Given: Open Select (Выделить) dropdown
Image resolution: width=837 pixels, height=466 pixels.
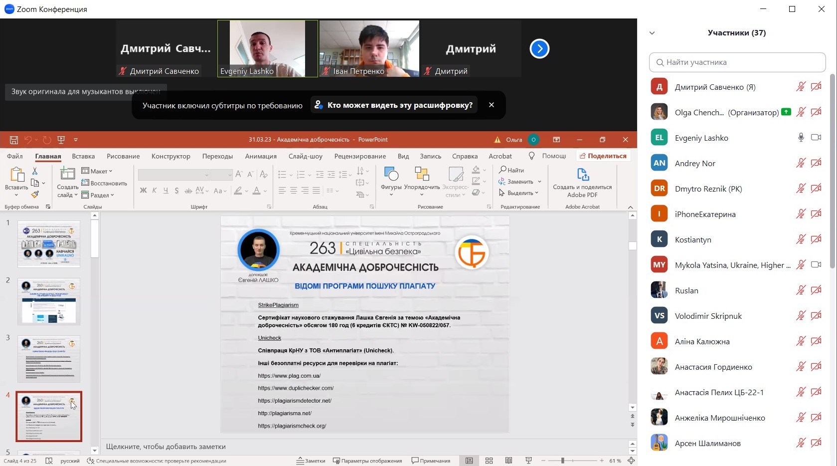Looking at the screenshot, I should 519,193.
